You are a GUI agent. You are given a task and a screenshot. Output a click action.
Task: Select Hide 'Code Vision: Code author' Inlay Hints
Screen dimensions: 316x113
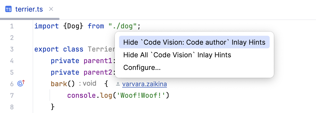[x=194, y=42]
